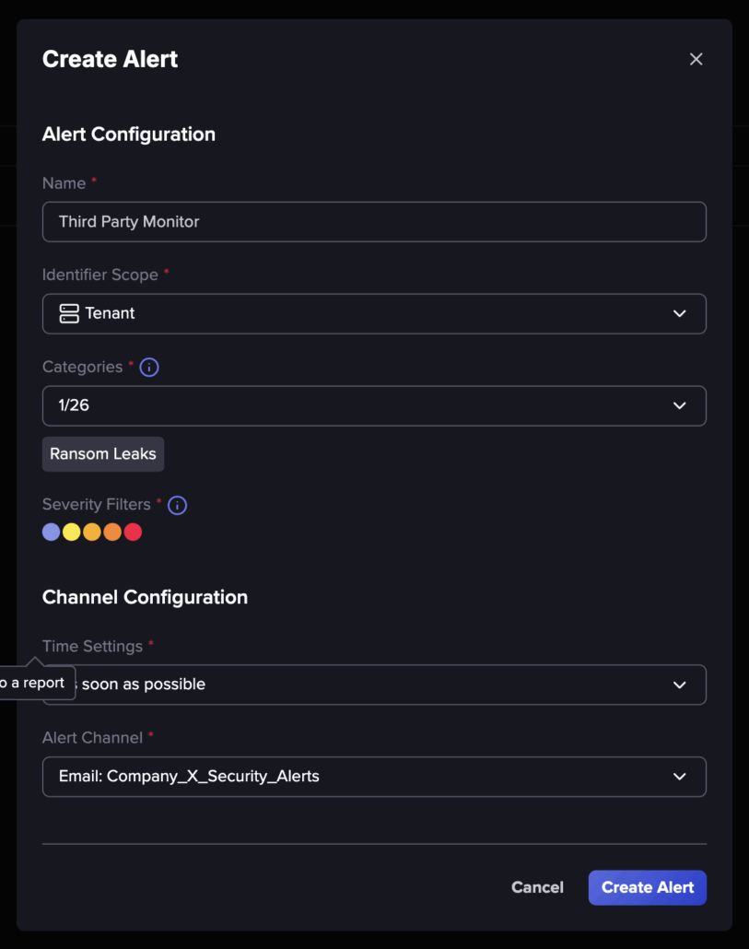Select the dark orange severity filter dot

112,532
